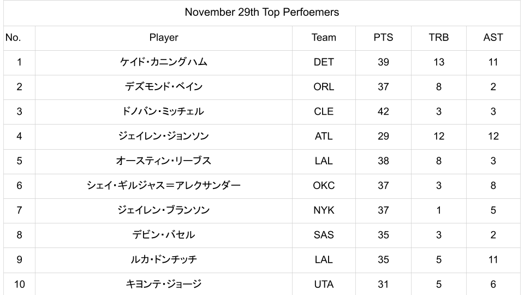Click the "AST" column header

493,38
